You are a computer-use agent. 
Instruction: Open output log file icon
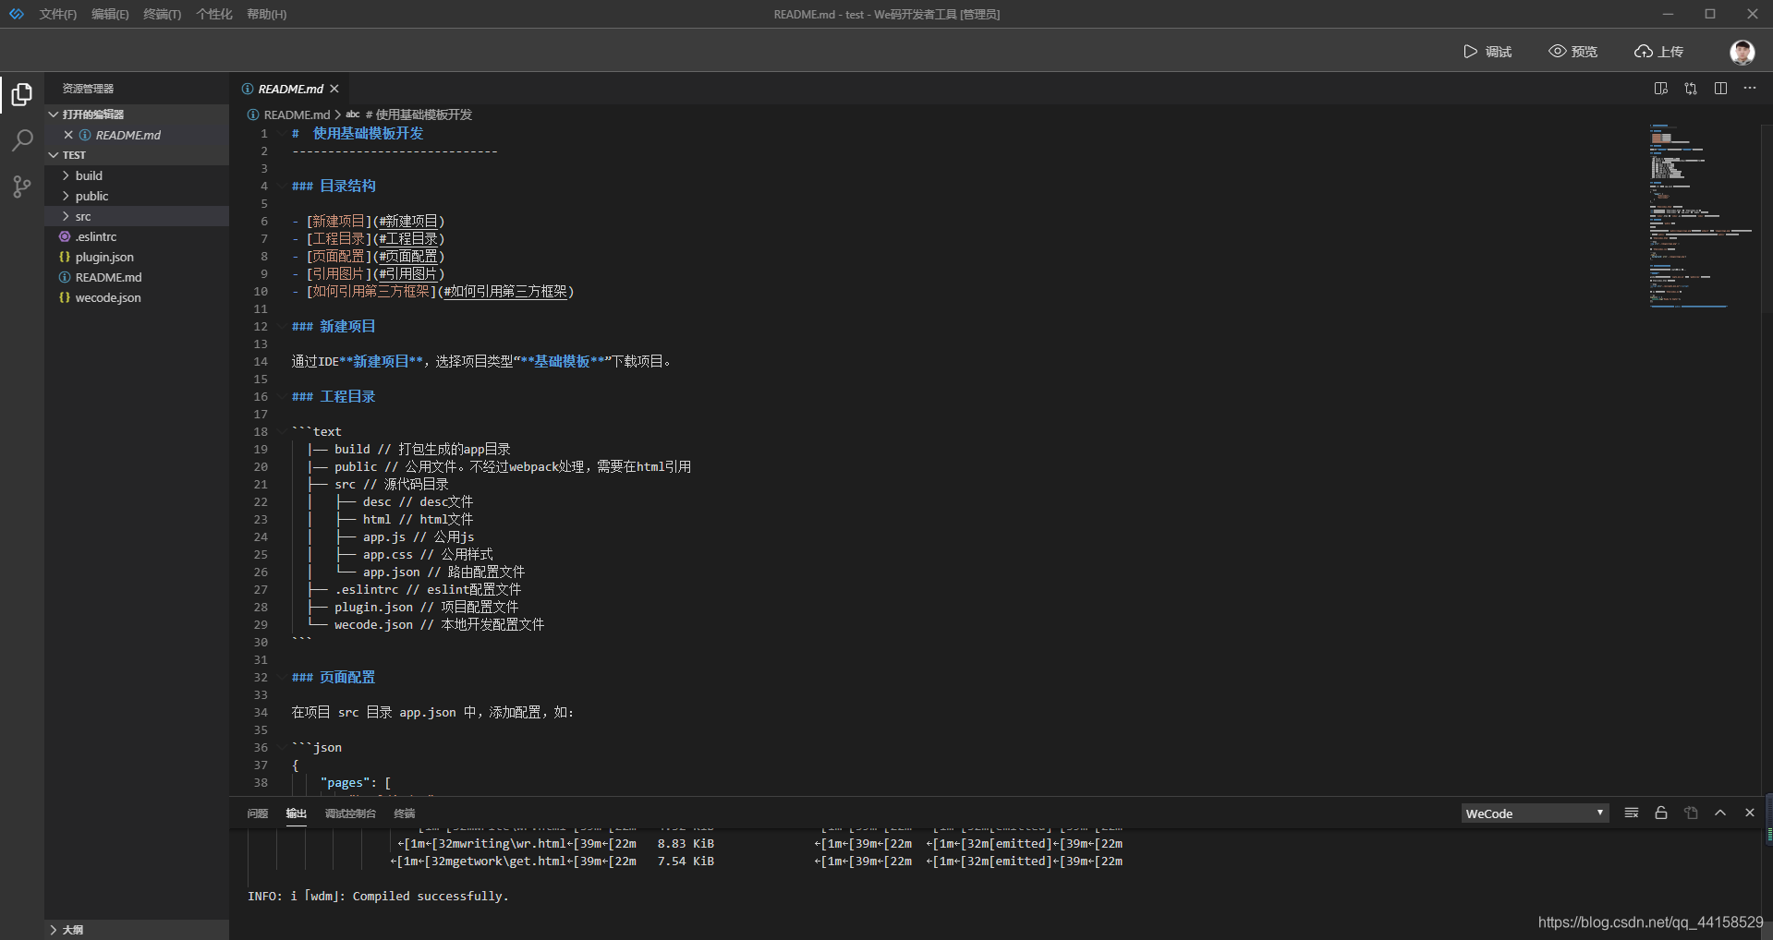pos(1691,813)
